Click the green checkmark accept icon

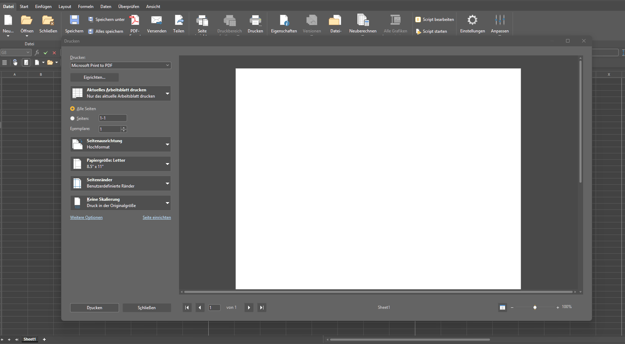45,53
